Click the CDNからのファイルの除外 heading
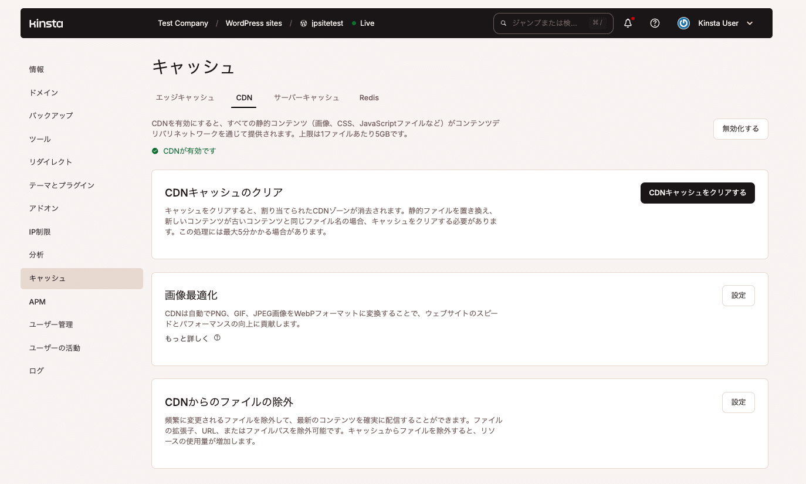 (x=229, y=402)
